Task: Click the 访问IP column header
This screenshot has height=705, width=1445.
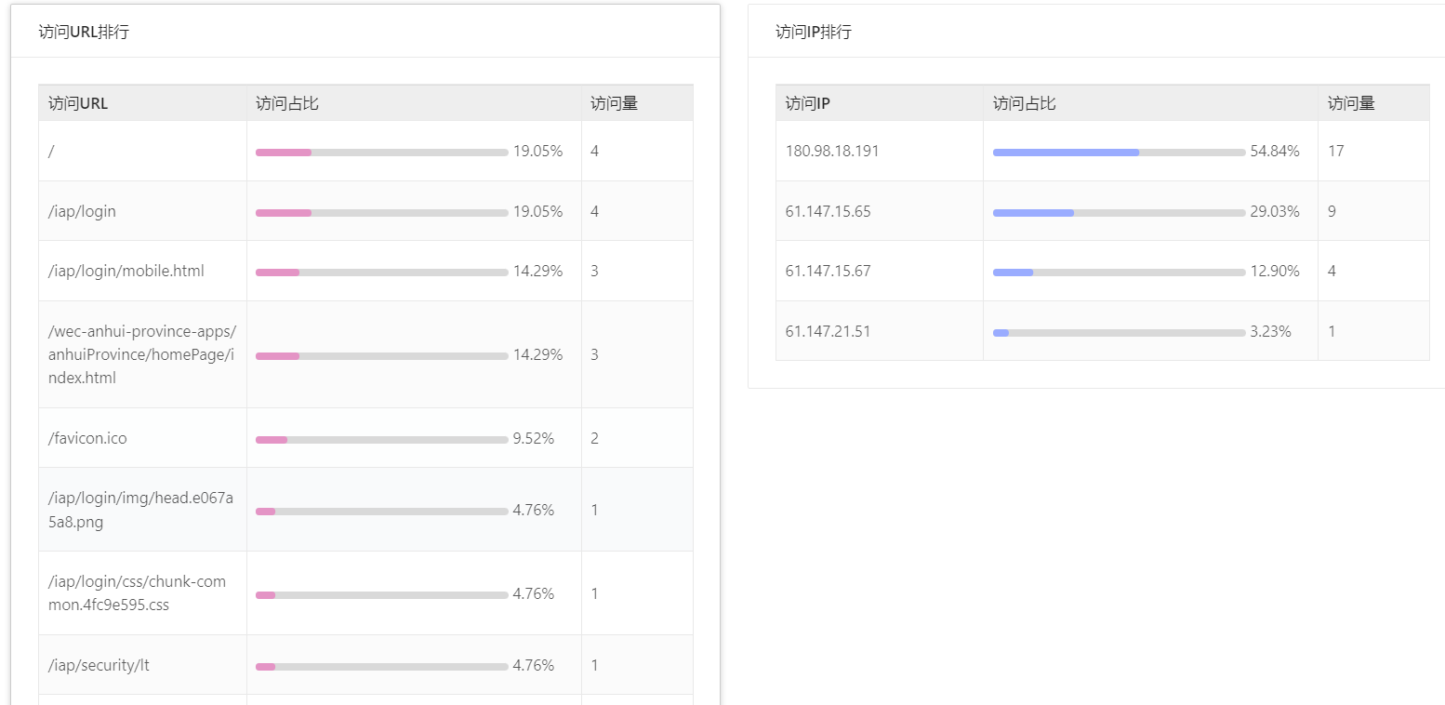Action: (807, 103)
